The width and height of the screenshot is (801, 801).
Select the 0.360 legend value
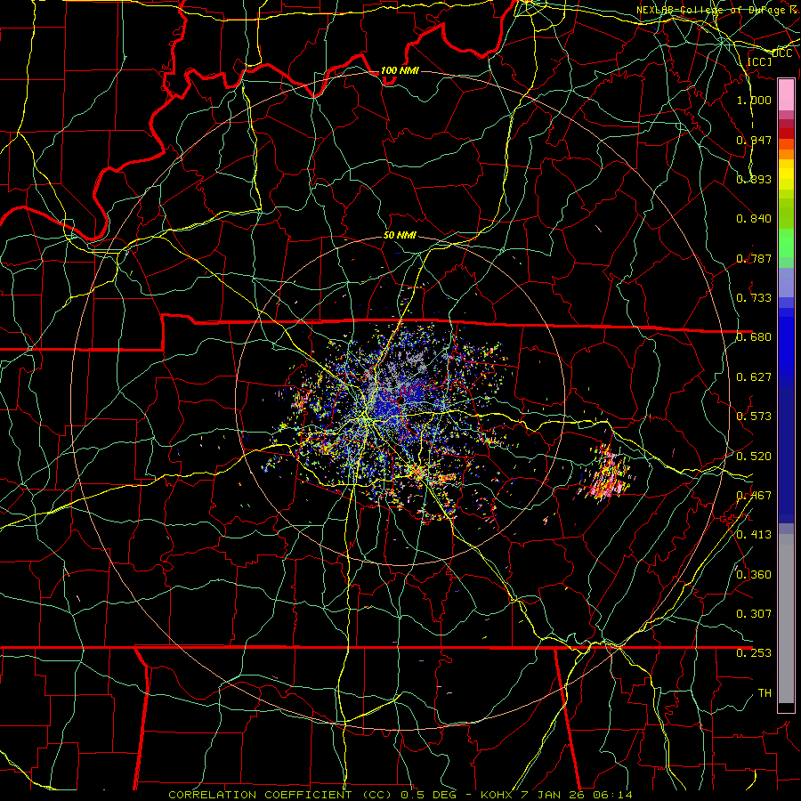pyautogui.click(x=754, y=575)
